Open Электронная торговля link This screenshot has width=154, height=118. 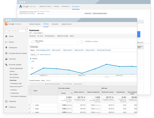[x=104, y=50]
